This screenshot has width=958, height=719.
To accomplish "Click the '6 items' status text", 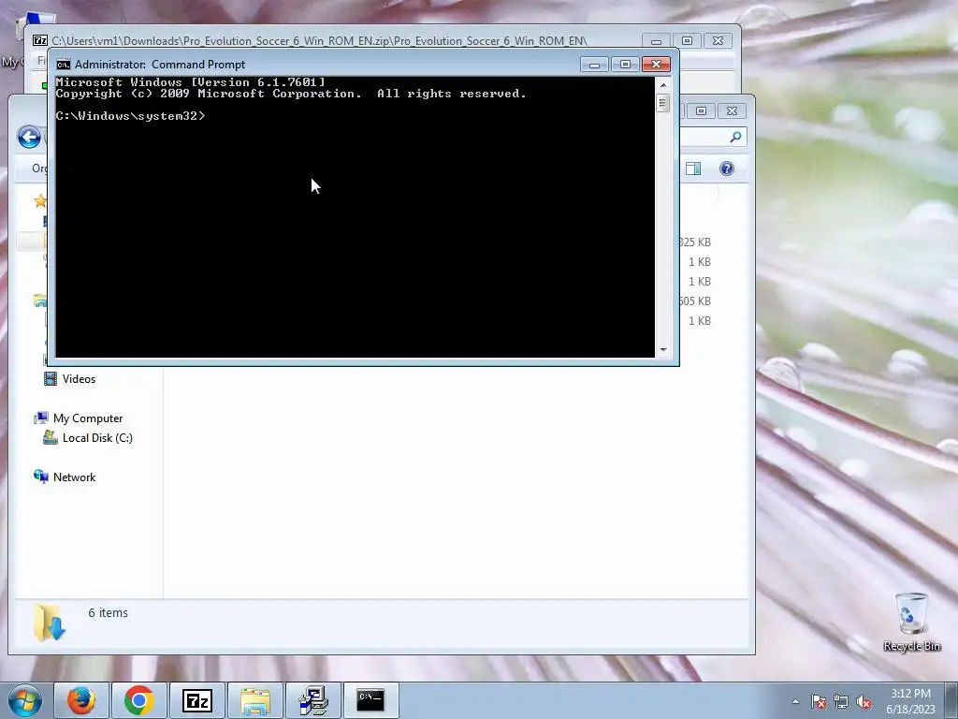I will tap(109, 612).
